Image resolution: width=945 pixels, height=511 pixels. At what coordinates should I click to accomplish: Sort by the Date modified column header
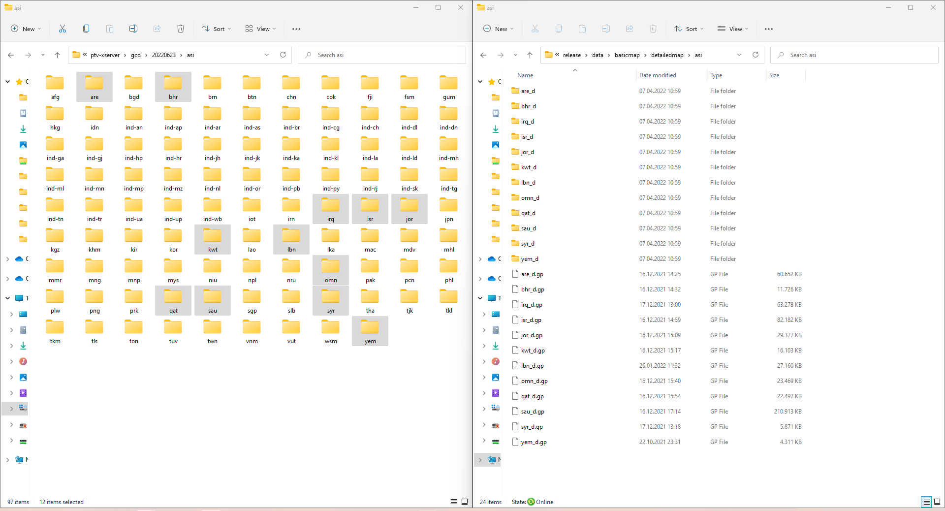pos(658,75)
